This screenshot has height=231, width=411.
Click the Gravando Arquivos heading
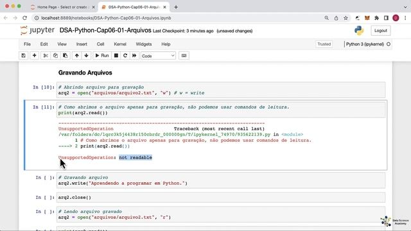[85, 73]
